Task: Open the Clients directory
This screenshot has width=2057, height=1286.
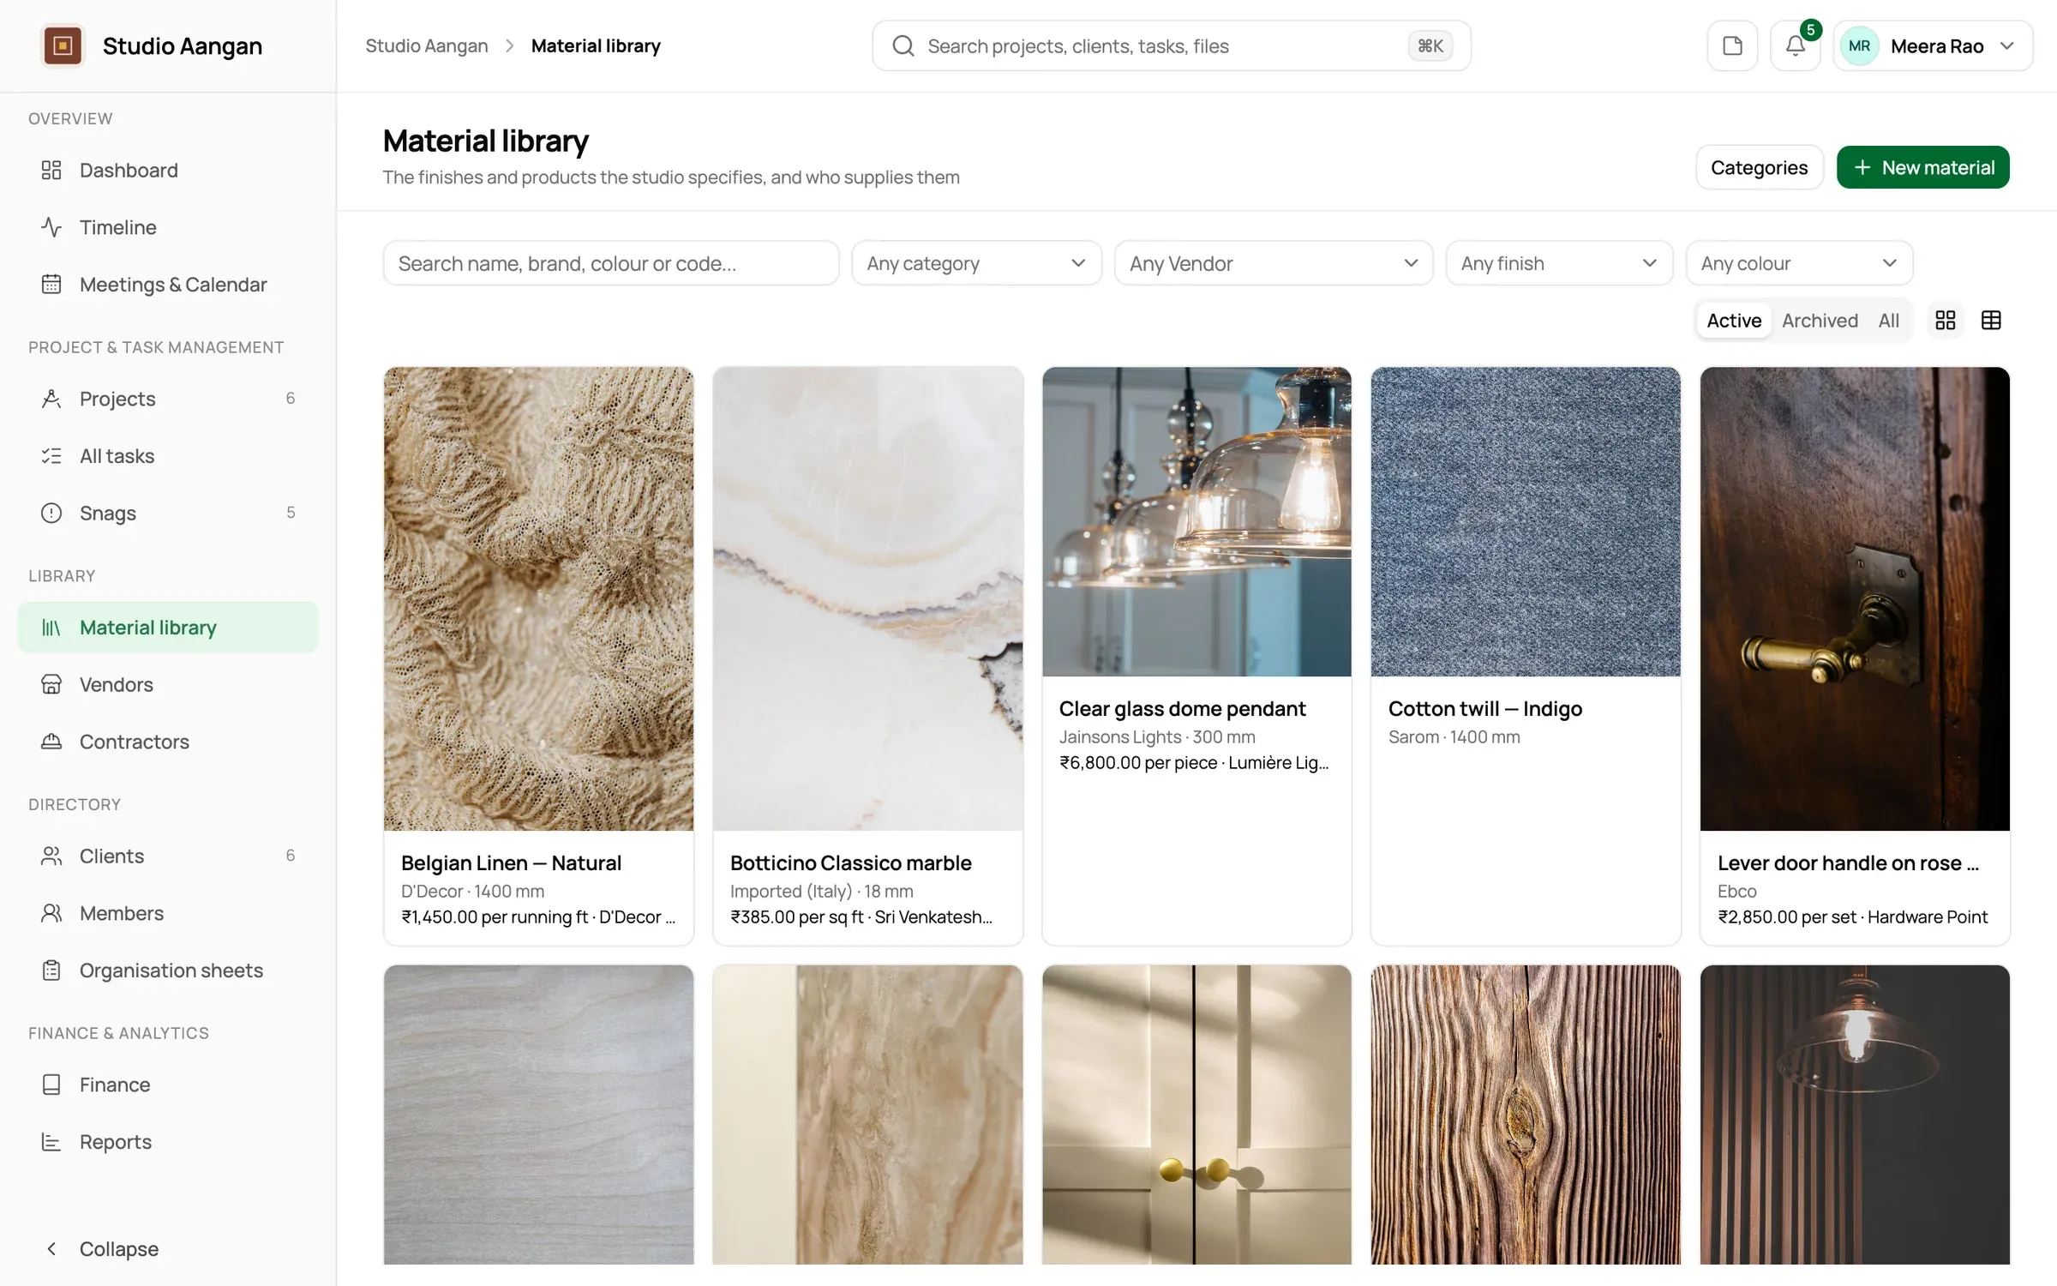Action: (168, 856)
